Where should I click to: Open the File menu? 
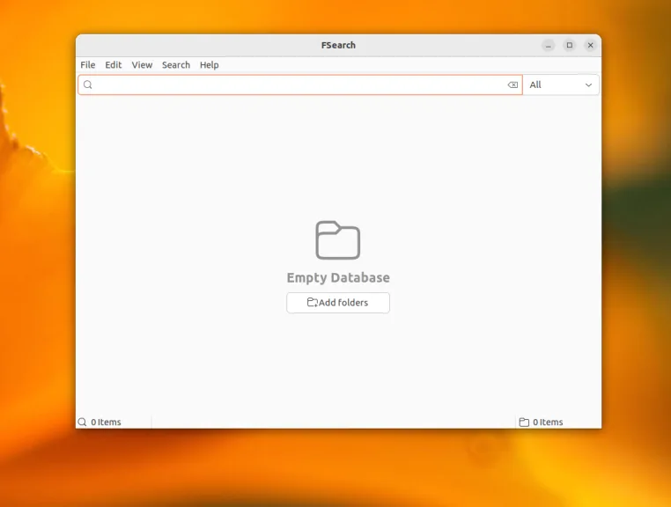88,65
